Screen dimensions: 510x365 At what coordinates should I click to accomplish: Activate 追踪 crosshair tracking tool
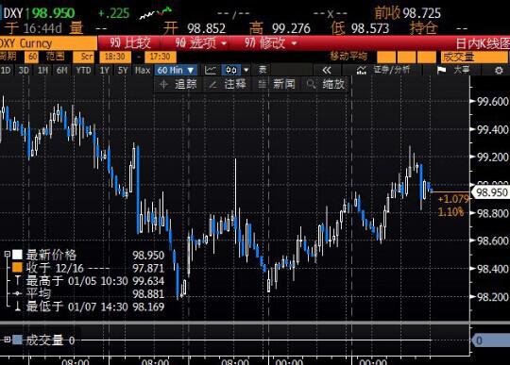pos(178,85)
